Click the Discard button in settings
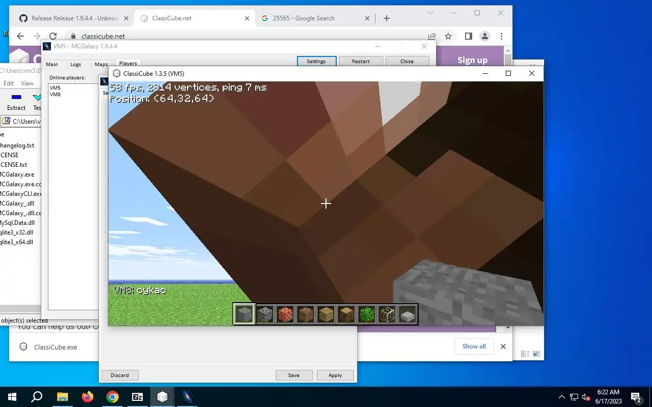The width and height of the screenshot is (652, 407). click(120, 375)
